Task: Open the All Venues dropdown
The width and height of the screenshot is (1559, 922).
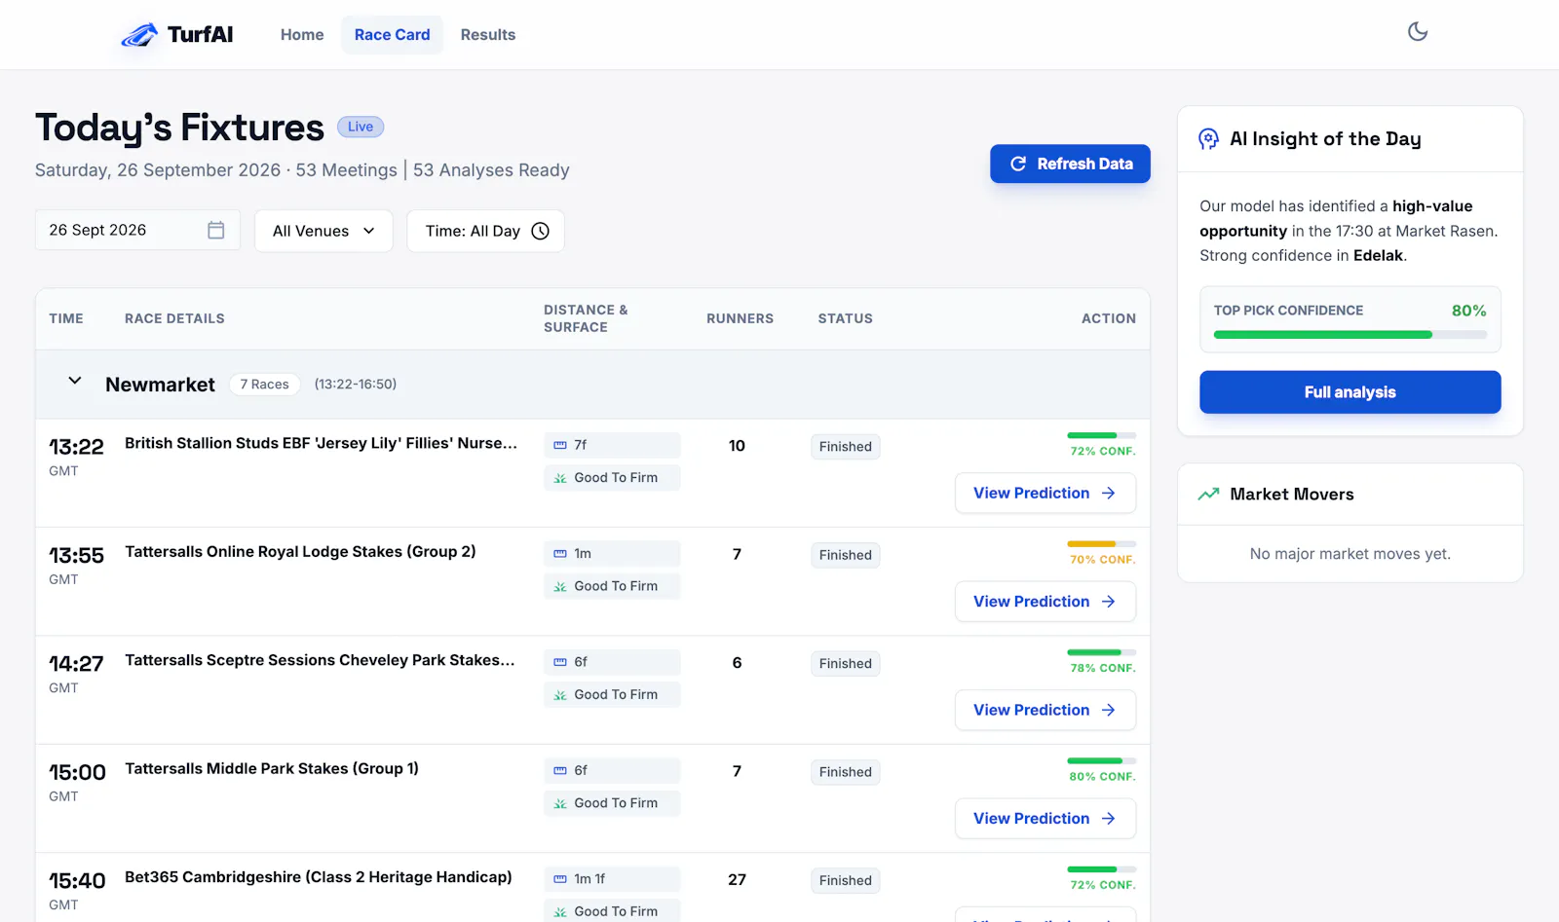Action: (x=323, y=231)
